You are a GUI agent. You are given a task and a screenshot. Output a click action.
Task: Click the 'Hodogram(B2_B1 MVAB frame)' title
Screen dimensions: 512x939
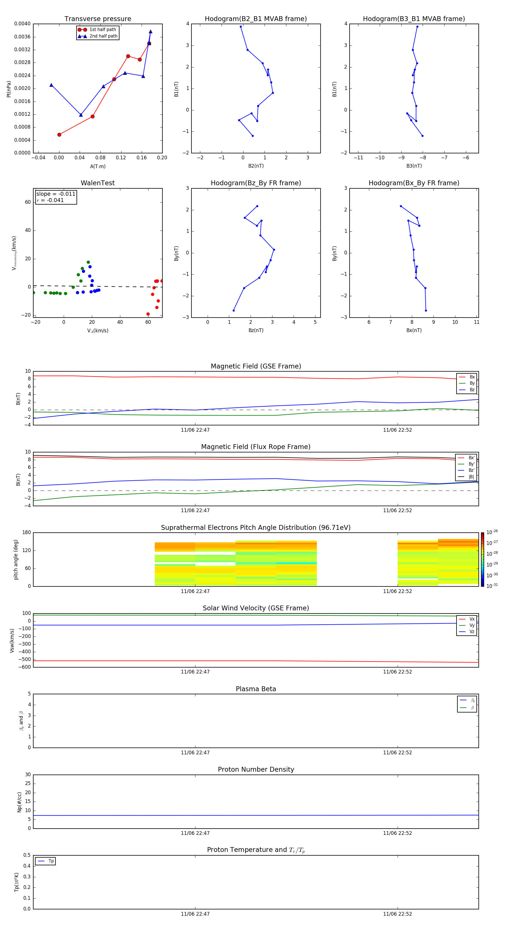pos(256,18)
